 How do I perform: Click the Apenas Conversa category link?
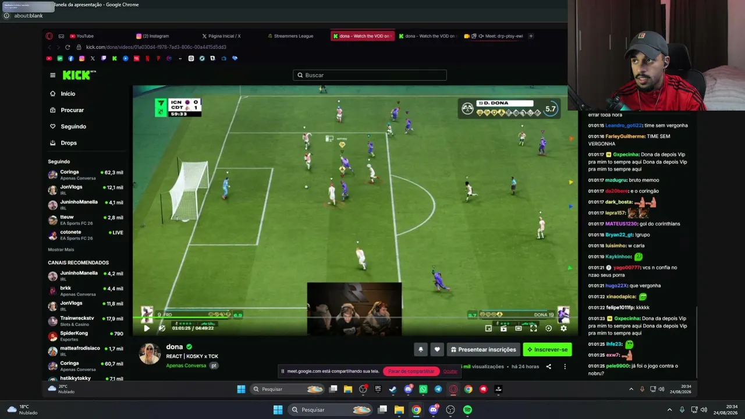click(186, 365)
